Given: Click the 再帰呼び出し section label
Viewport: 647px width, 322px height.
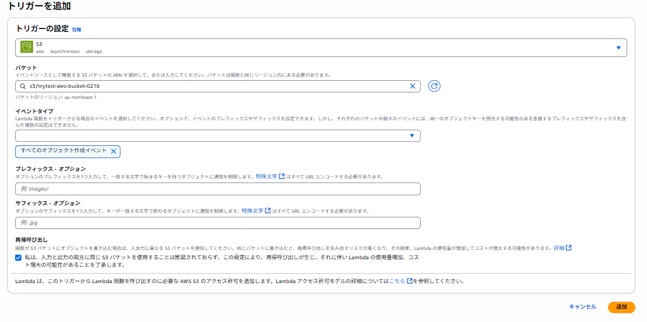Looking at the screenshot, I should pyautogui.click(x=31, y=240).
